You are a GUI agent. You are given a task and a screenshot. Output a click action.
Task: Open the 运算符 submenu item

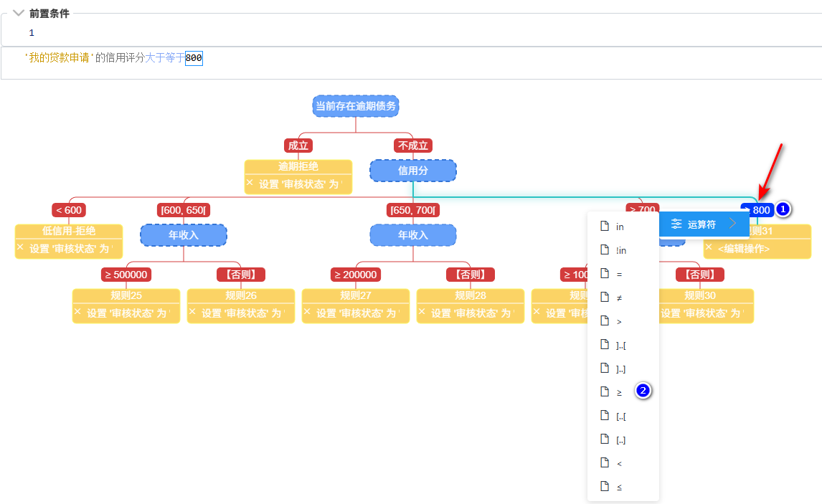tap(701, 224)
